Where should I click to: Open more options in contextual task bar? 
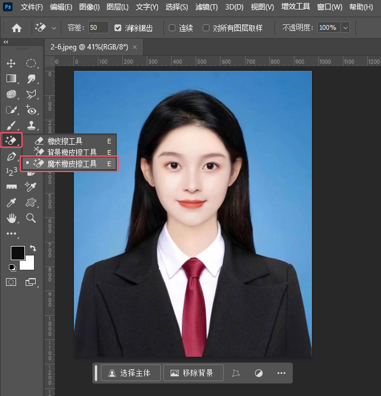point(281,373)
